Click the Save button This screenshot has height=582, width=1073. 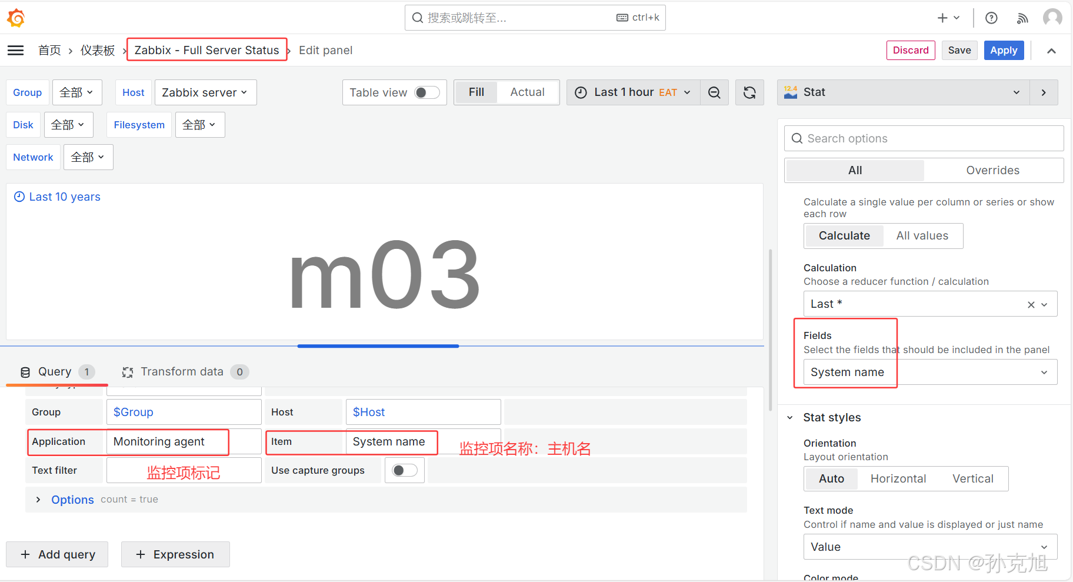[x=959, y=51]
